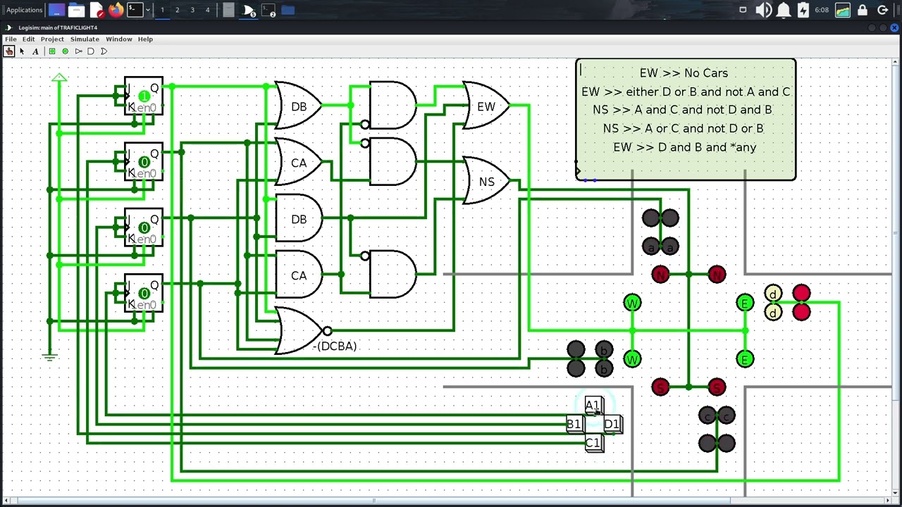Toggle the A1 push button
This screenshot has height=507, width=902.
coord(593,406)
